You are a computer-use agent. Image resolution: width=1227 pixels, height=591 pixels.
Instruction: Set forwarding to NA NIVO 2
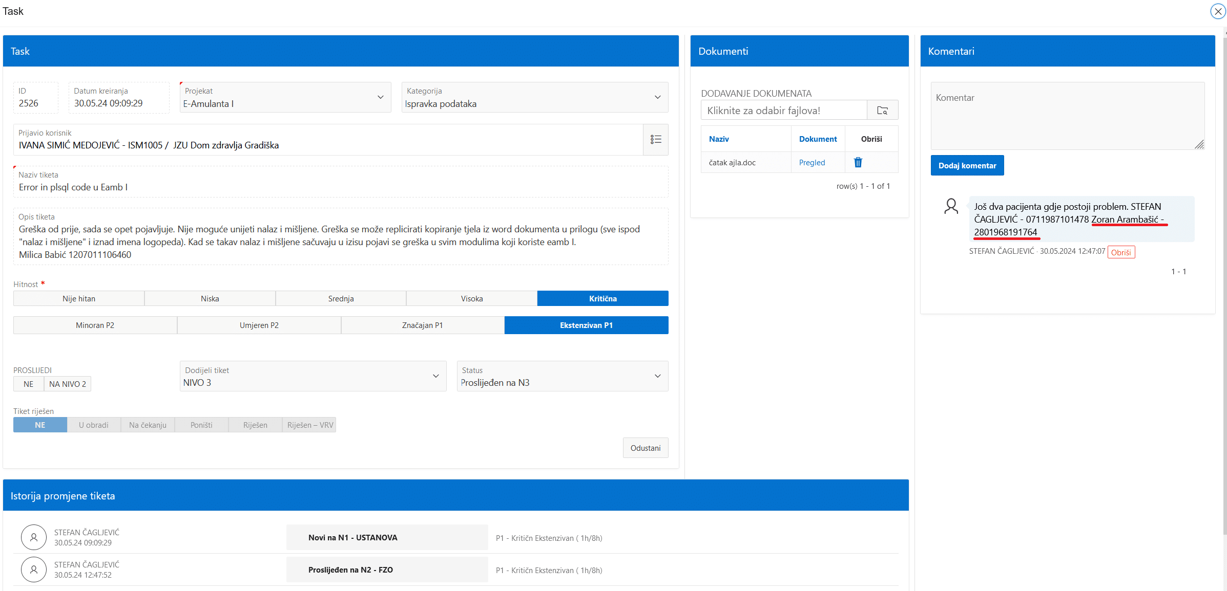[x=67, y=384]
